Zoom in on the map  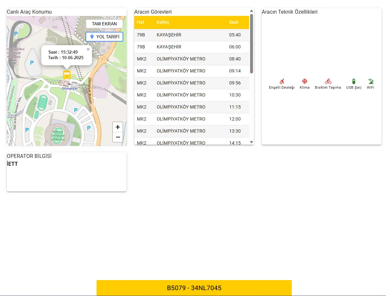(118, 127)
